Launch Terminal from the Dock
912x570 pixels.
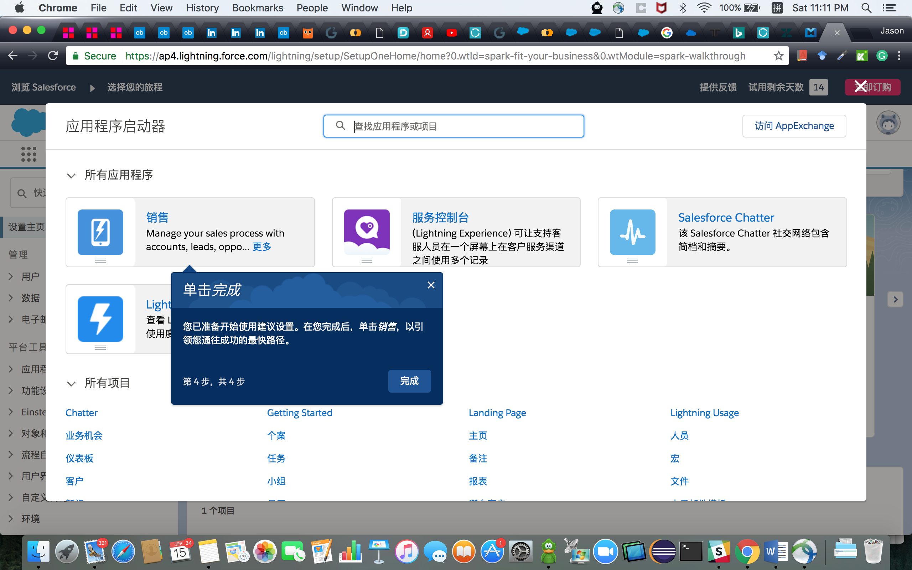[x=691, y=552]
